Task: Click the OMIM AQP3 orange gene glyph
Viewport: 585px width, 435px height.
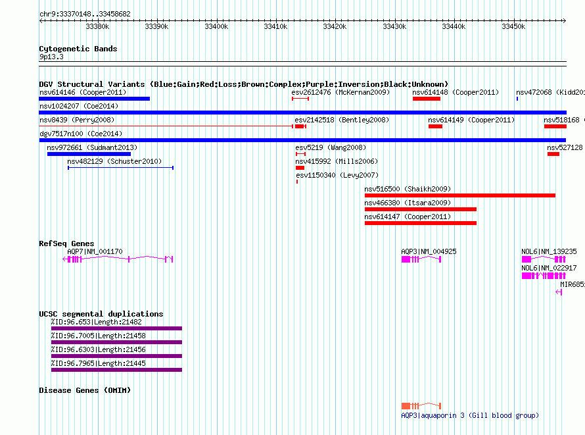Action: point(421,406)
